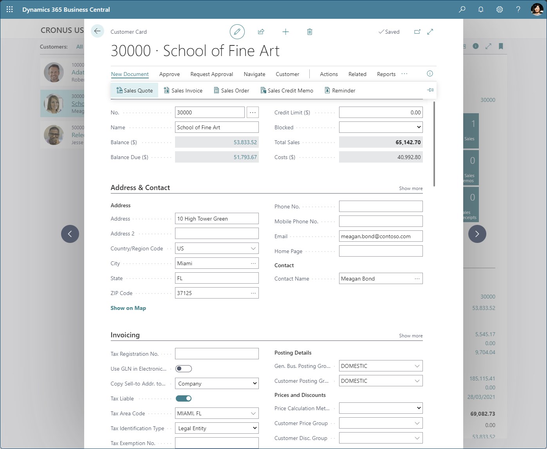Enable Use GLN in Electronic documents

click(184, 369)
